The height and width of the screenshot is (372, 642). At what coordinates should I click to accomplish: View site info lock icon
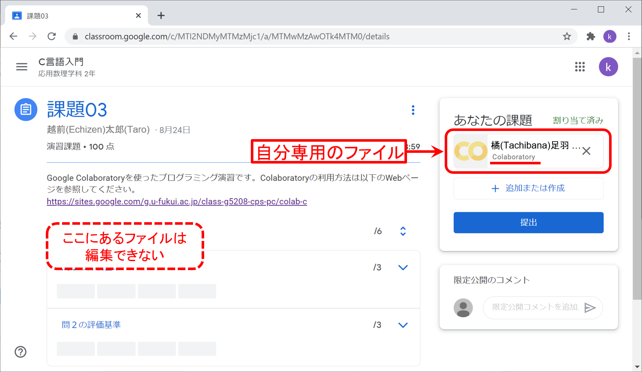[x=75, y=36]
